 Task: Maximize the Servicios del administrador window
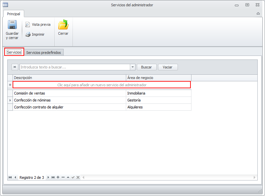247,5
